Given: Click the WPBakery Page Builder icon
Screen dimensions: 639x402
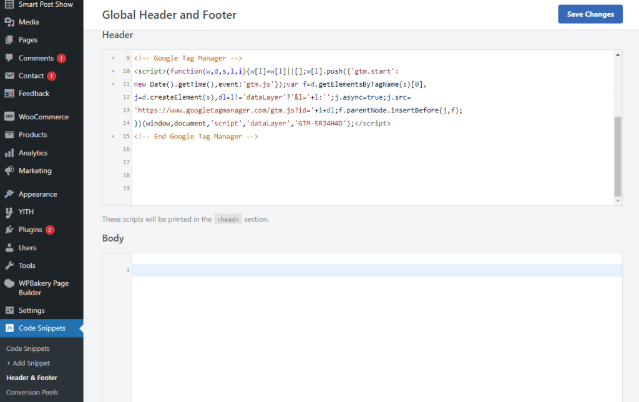Looking at the screenshot, I should point(9,283).
